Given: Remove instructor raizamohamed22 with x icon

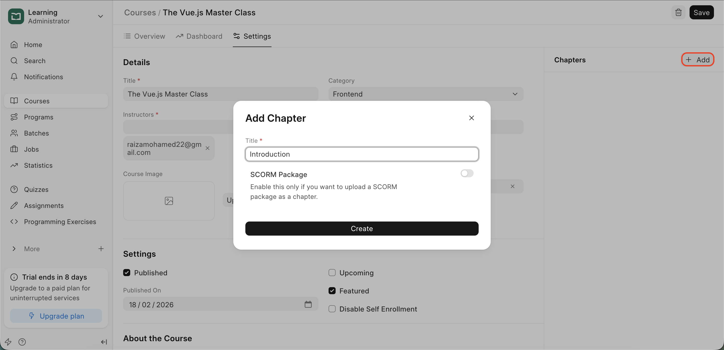Looking at the screenshot, I should pos(207,148).
